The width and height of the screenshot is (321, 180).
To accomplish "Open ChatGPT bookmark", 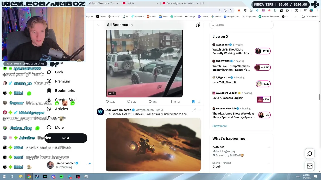I will [114, 17].
